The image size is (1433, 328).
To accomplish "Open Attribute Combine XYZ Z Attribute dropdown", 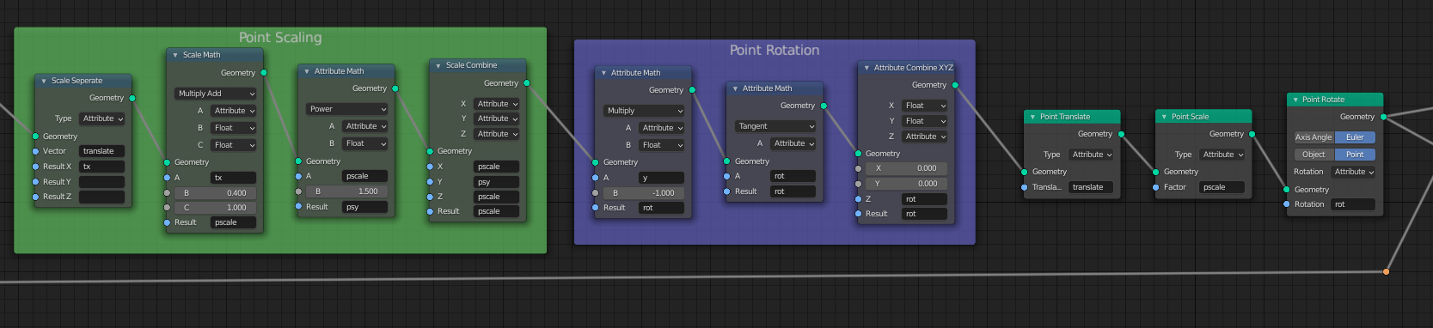I will pyautogui.click(x=925, y=137).
